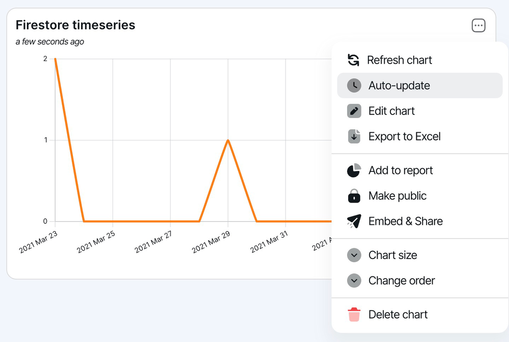Click the pie chart icon beside Add to report
This screenshot has height=342, width=509.
(x=354, y=170)
